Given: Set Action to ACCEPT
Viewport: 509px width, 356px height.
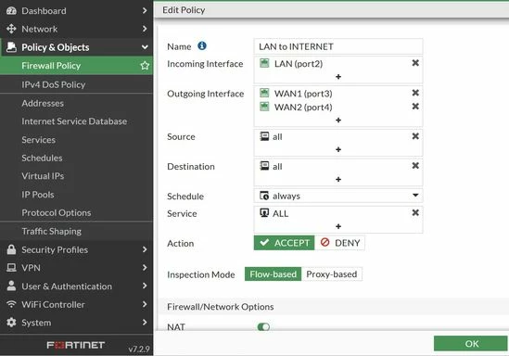Looking at the screenshot, I should click(x=284, y=243).
